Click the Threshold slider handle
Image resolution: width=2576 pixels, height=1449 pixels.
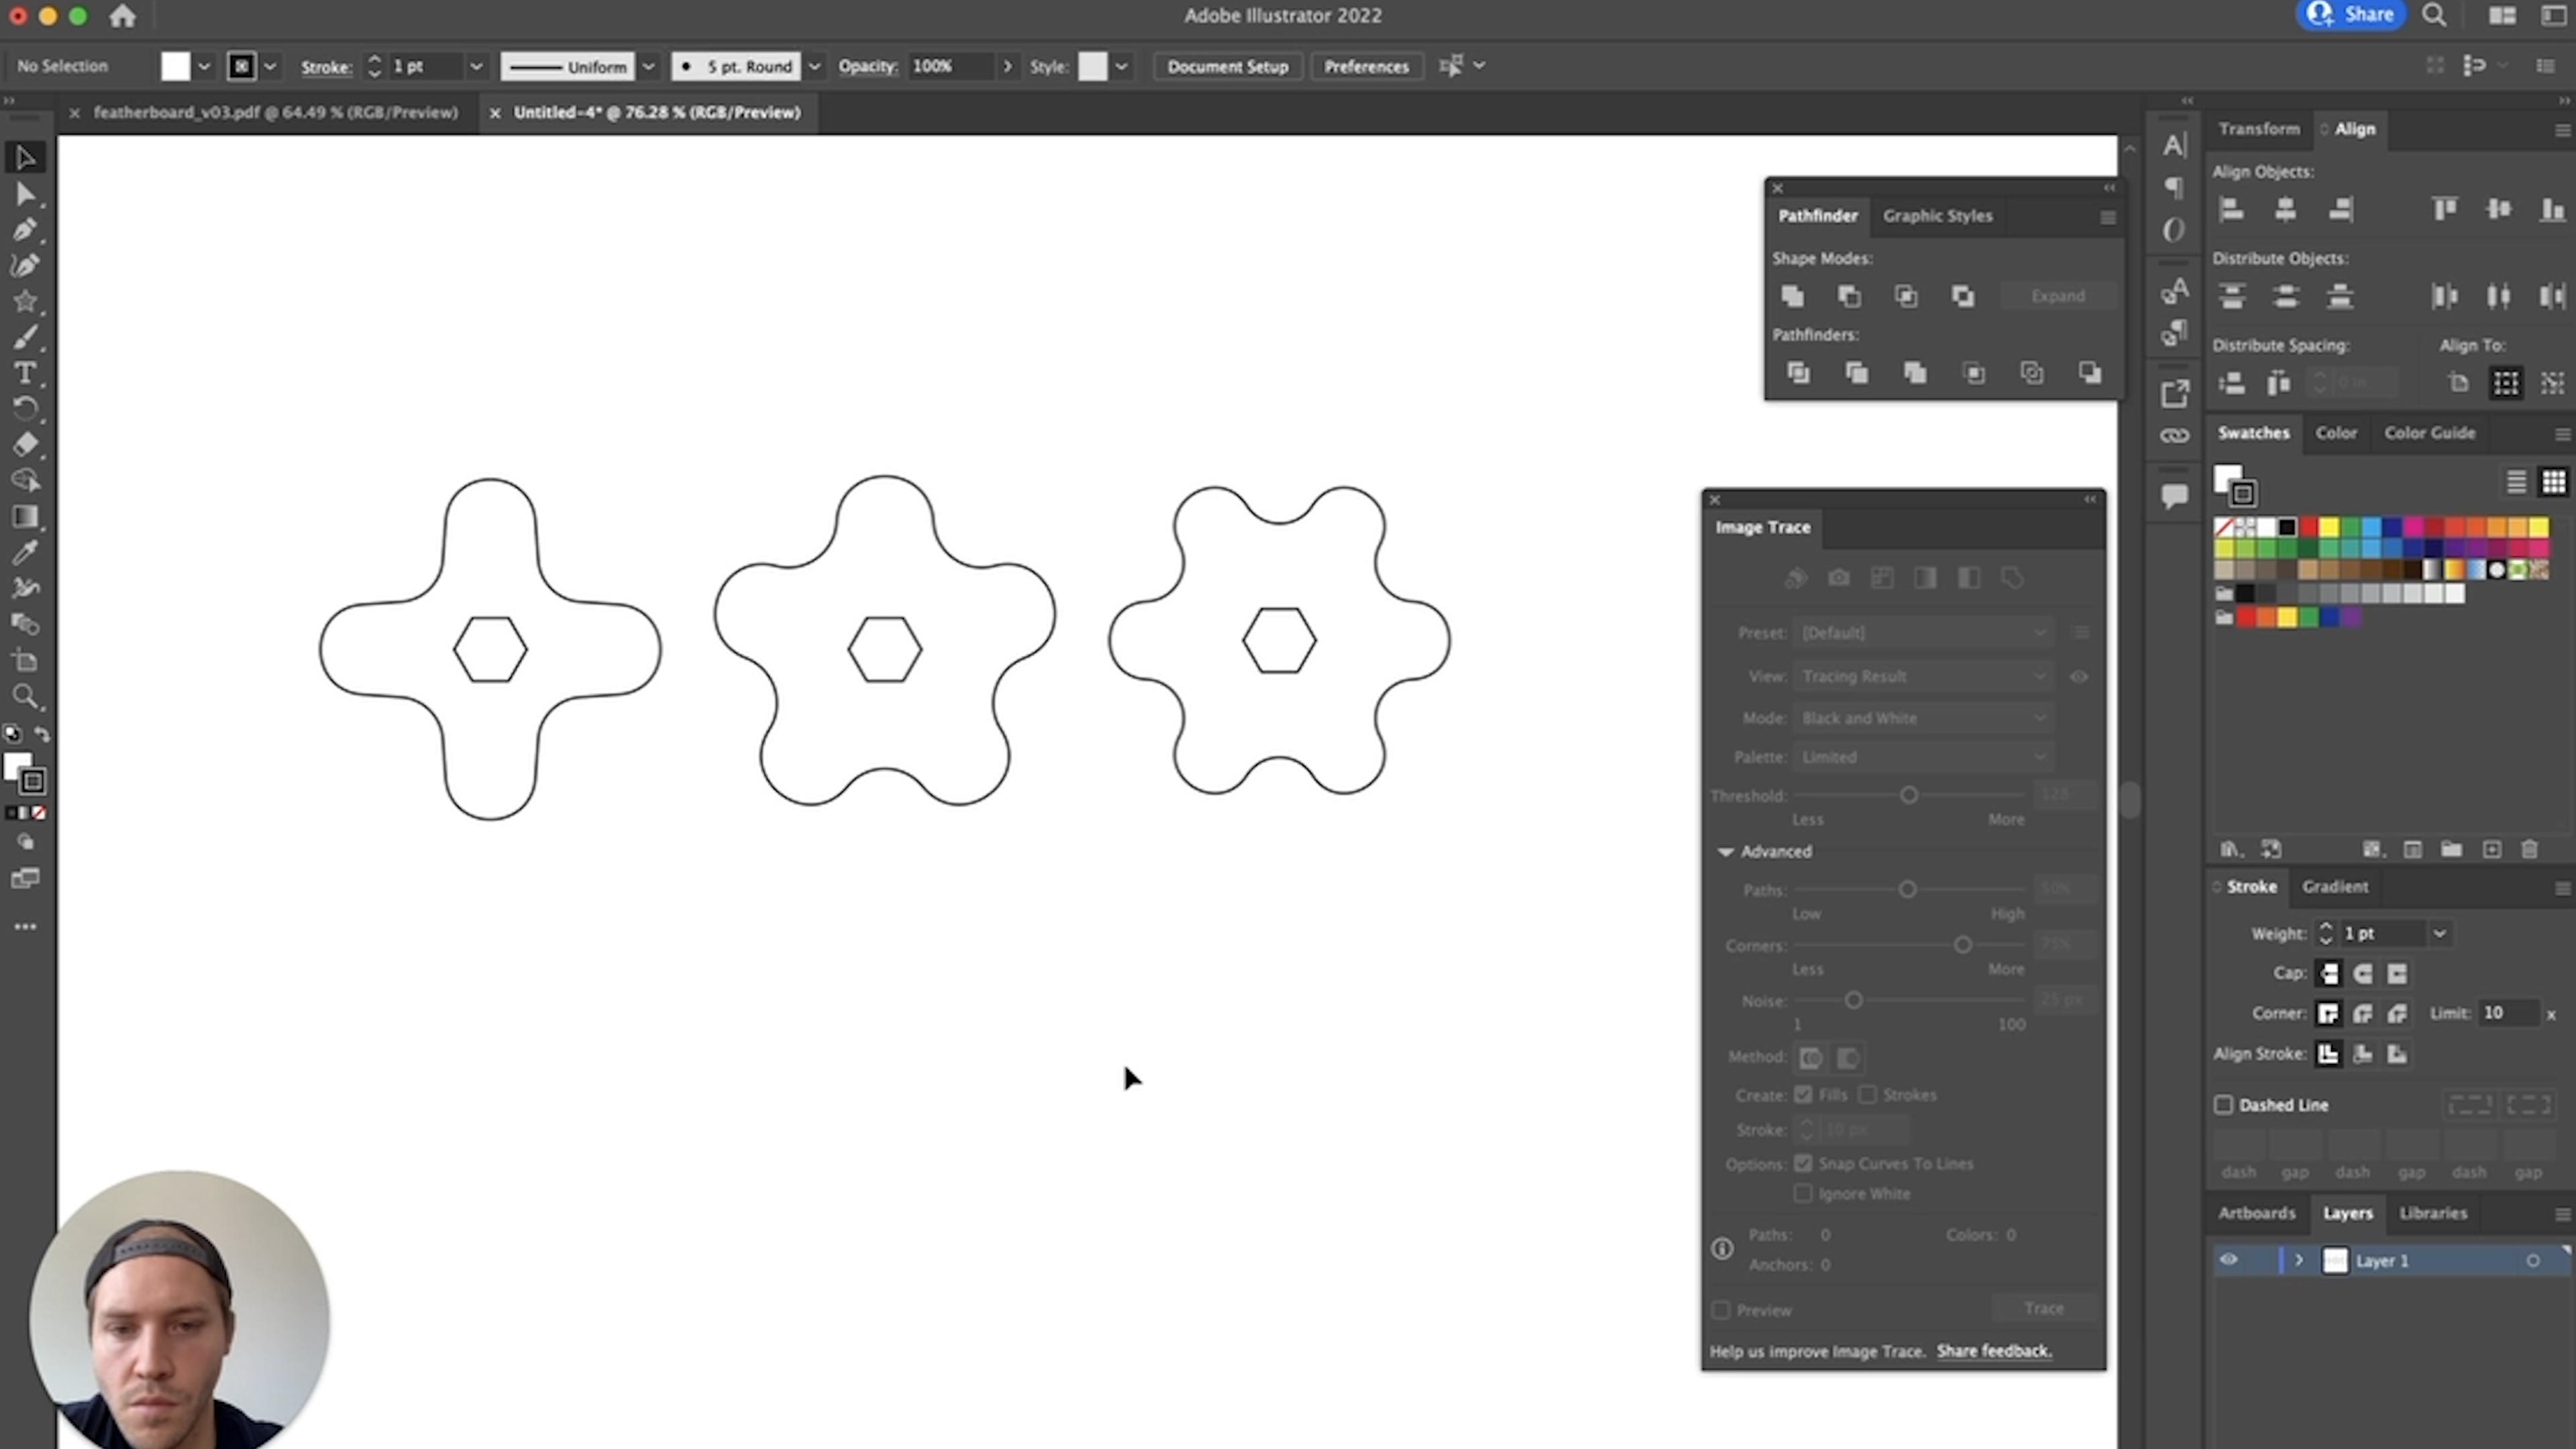1909,796
